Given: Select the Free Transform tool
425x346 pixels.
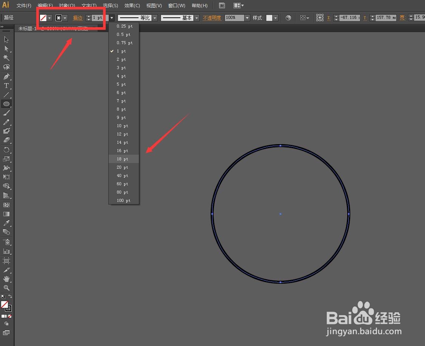Looking at the screenshot, I should [x=6, y=177].
